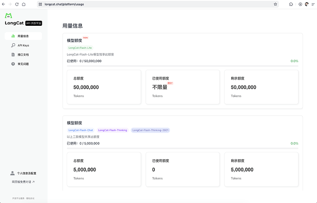Click the LongCat-Flash-Thinking-2601 model tag
The image size is (317, 203).
tap(150, 130)
